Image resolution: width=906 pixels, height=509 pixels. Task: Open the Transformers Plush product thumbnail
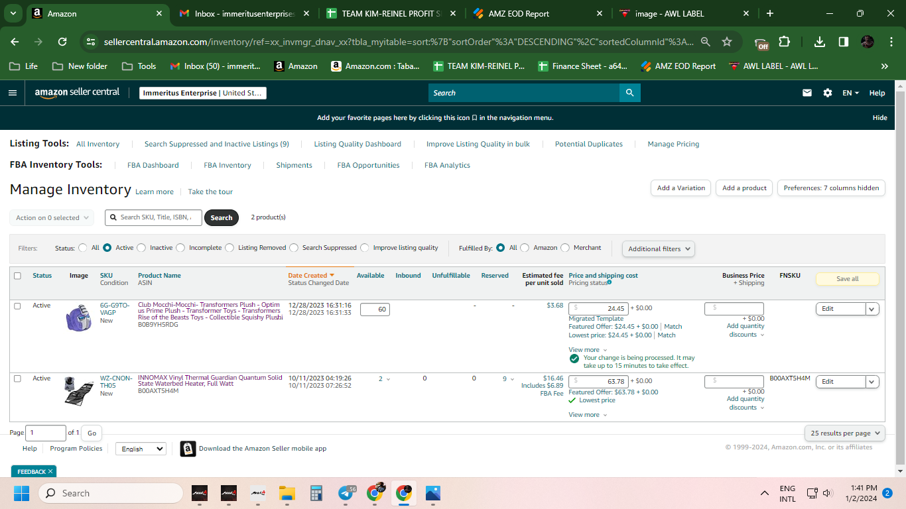[79, 317]
